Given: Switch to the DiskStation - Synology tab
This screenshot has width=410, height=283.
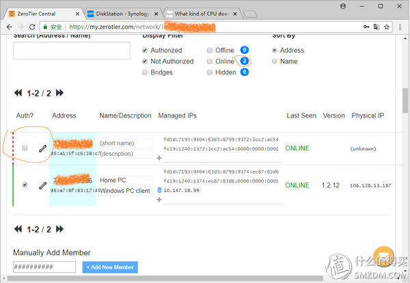Looking at the screenshot, I should click(123, 14).
